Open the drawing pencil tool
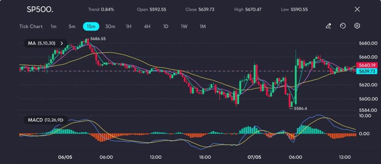Image resolution: width=381 pixels, height=164 pixels. tap(328, 26)
